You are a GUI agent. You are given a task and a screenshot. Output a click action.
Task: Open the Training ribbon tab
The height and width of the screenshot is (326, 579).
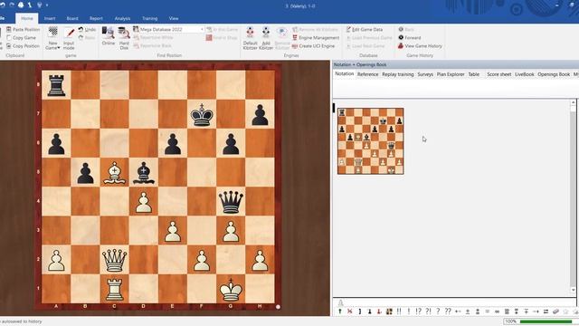pos(149,18)
